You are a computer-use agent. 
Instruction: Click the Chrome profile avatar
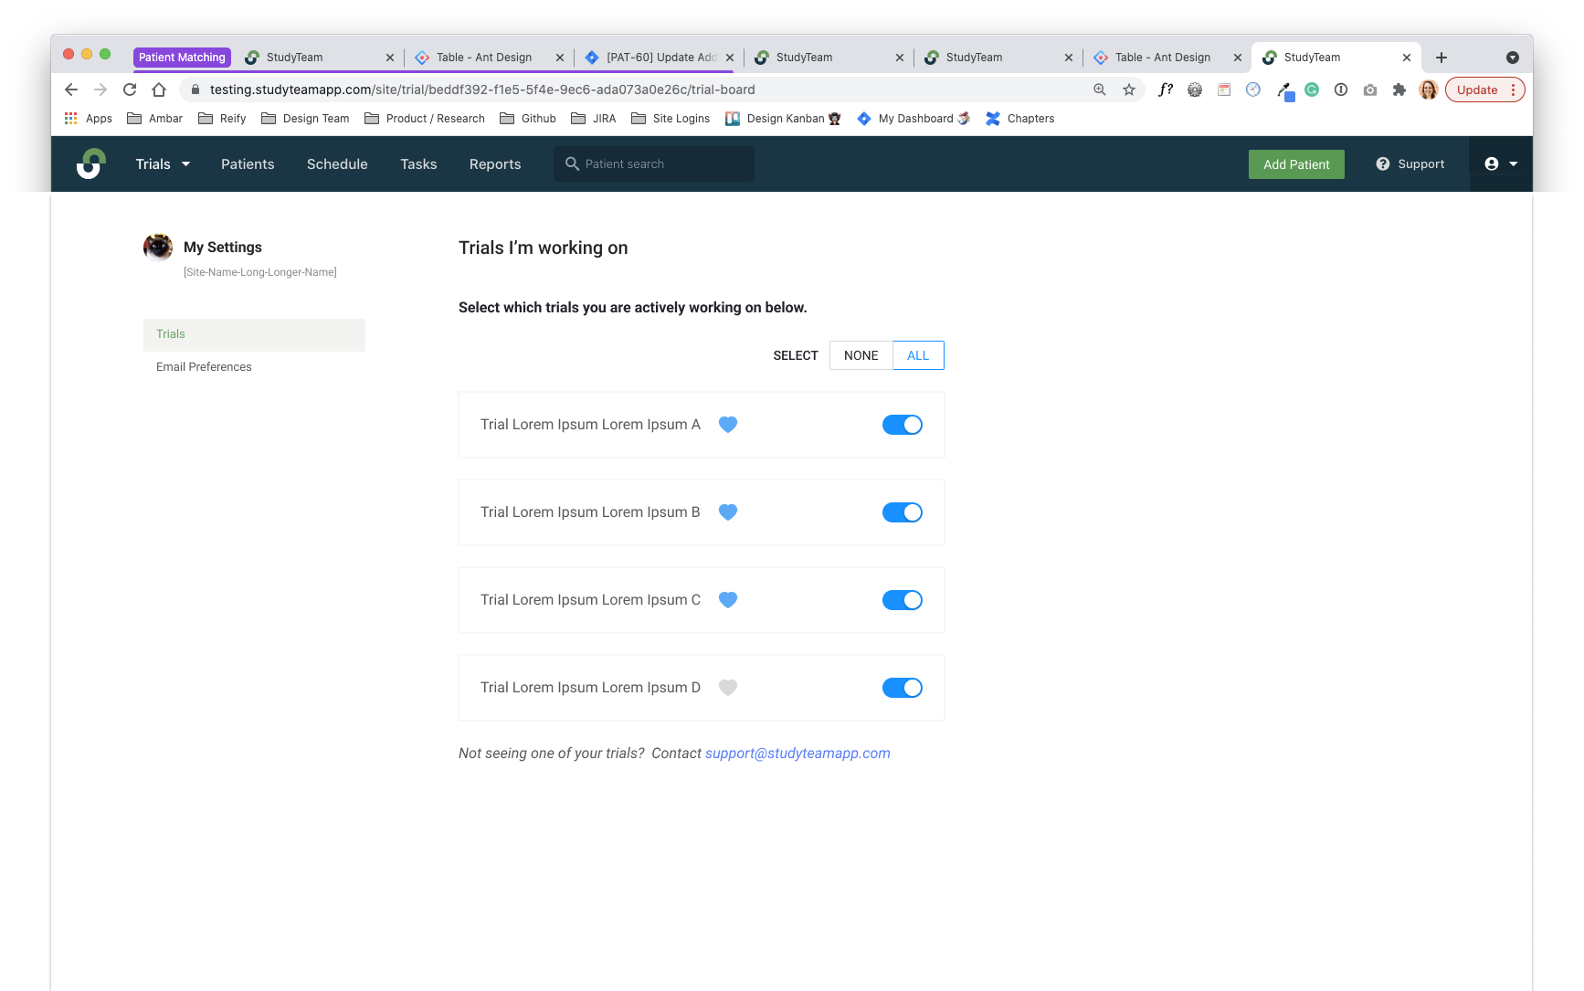1429,90
